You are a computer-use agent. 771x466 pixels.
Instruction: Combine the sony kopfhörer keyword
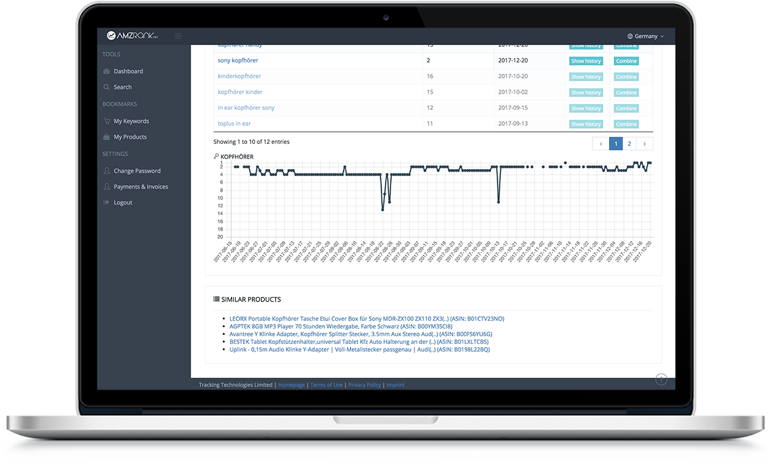[626, 61]
